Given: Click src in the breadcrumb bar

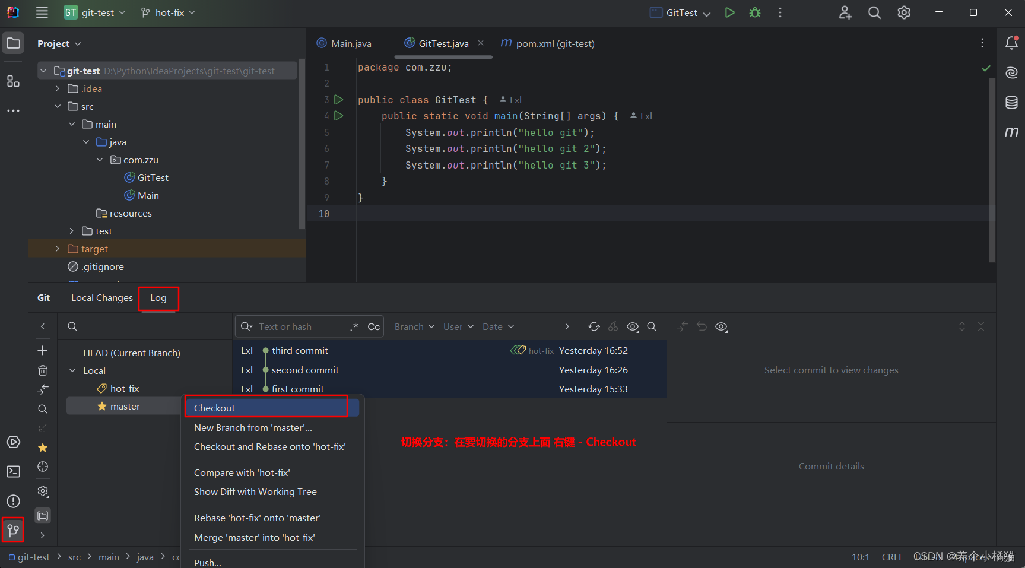Looking at the screenshot, I should [74, 557].
